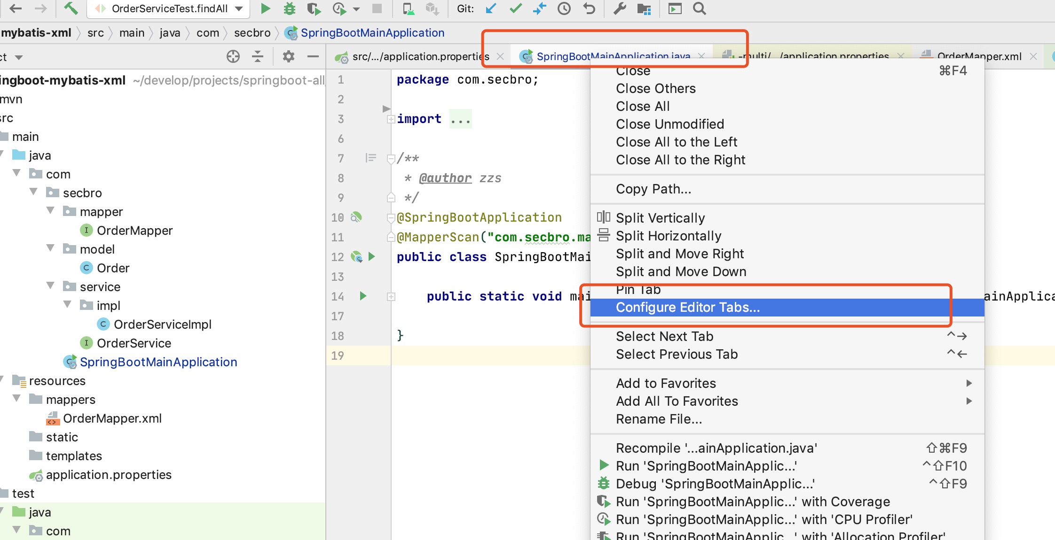The height and width of the screenshot is (540, 1055).
Task: Run OrderServiceTest.findAll with green play
Action: tap(265, 8)
